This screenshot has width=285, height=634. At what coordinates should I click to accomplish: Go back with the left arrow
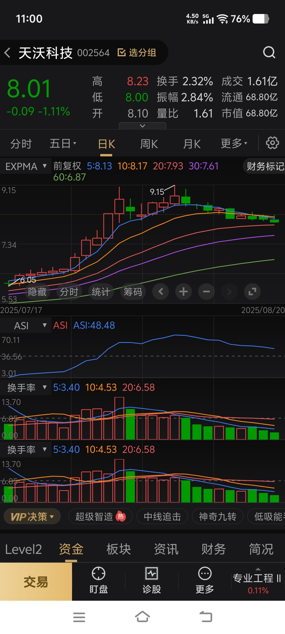[x=7, y=53]
